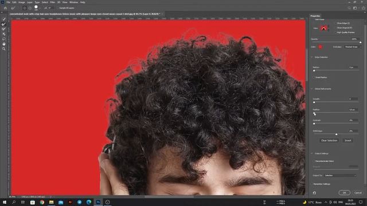Choose the add-to-selection brush mode
The width and height of the screenshot is (367, 206).
coord(24,8)
